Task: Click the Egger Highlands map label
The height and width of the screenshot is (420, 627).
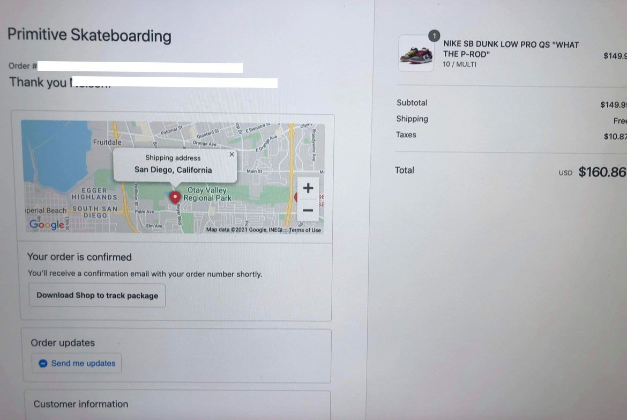Action: [x=94, y=194]
